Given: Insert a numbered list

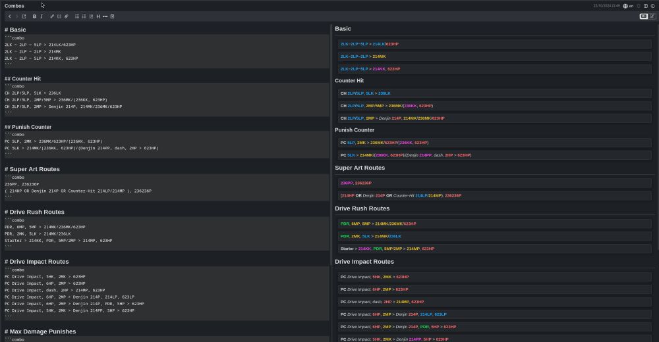Looking at the screenshot, I should pos(84,16).
